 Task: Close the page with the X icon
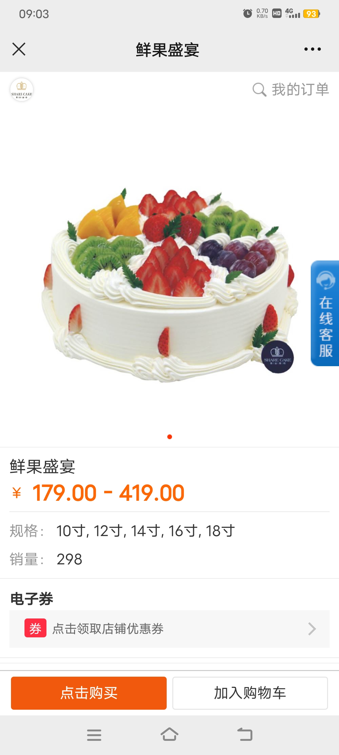pos(19,49)
